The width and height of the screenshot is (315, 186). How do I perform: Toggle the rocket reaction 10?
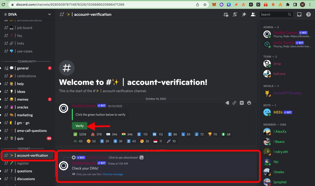(171, 141)
